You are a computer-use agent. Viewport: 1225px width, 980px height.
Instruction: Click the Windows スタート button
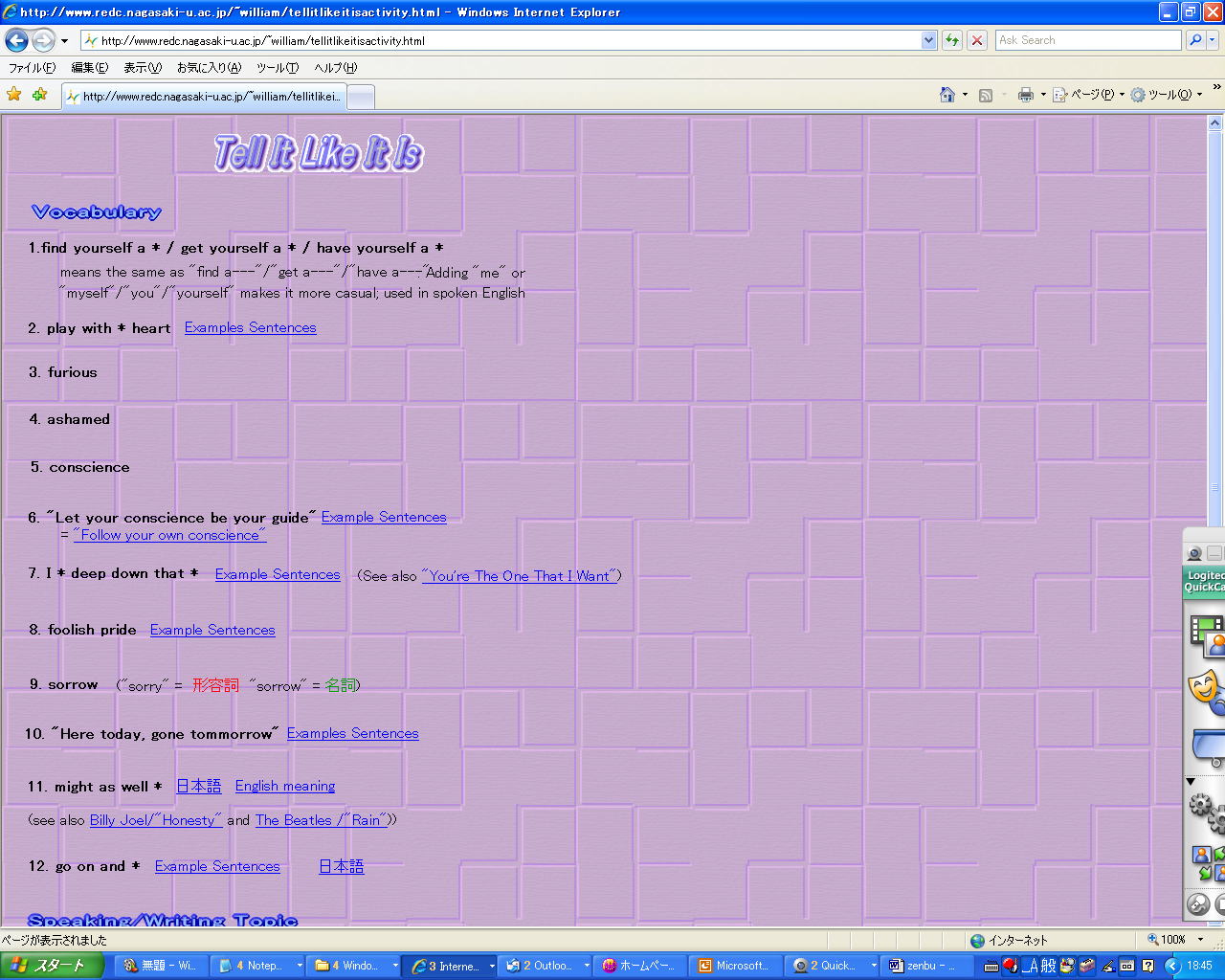pos(48,966)
